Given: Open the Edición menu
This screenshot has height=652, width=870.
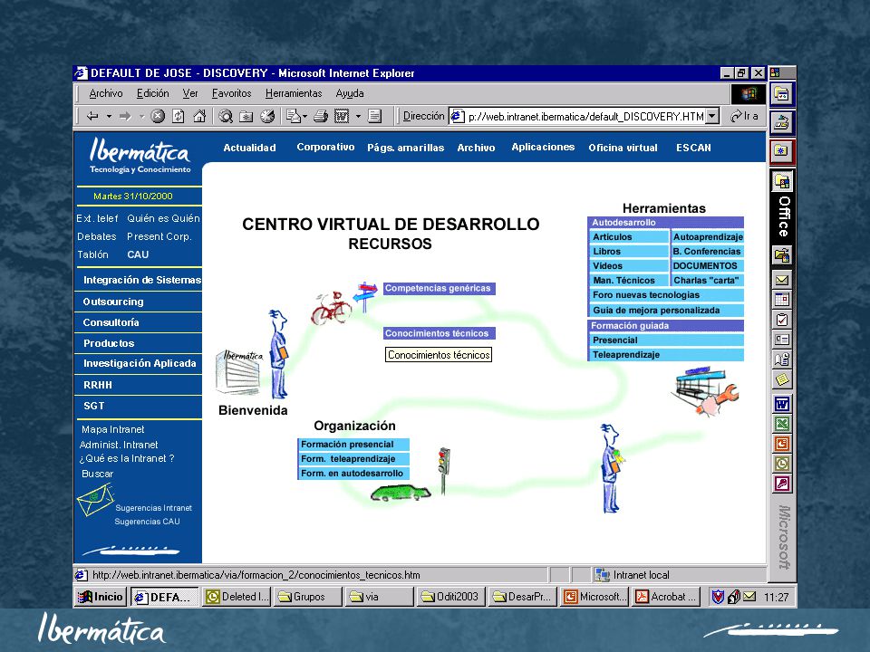Looking at the screenshot, I should [x=152, y=93].
